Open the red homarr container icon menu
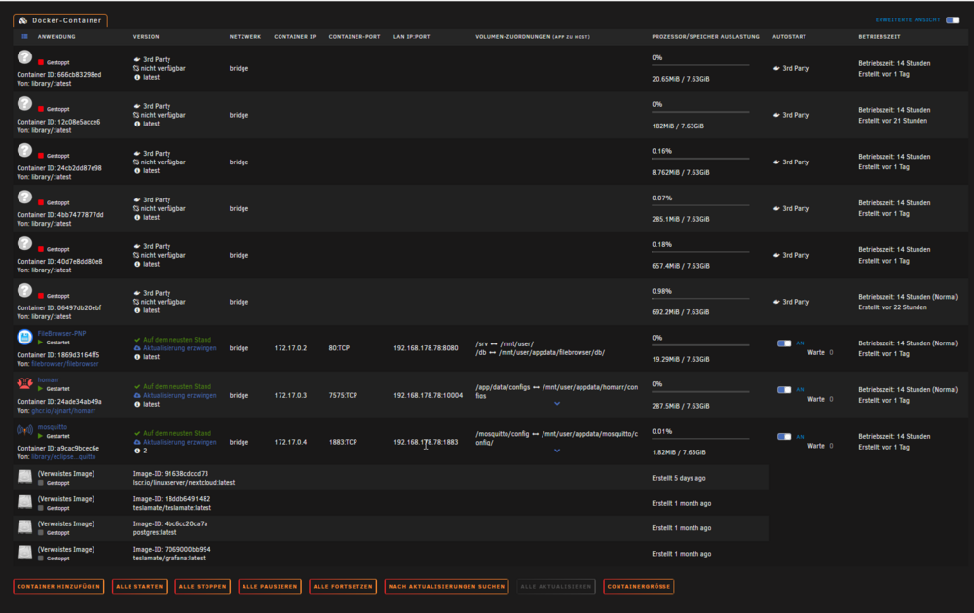 pos(24,383)
